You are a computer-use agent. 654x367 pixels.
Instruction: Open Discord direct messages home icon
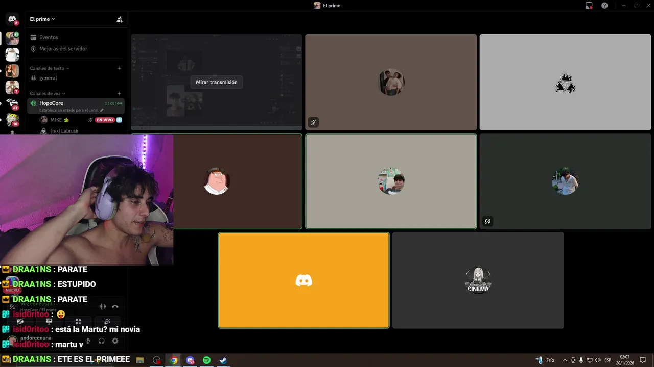click(x=12, y=19)
